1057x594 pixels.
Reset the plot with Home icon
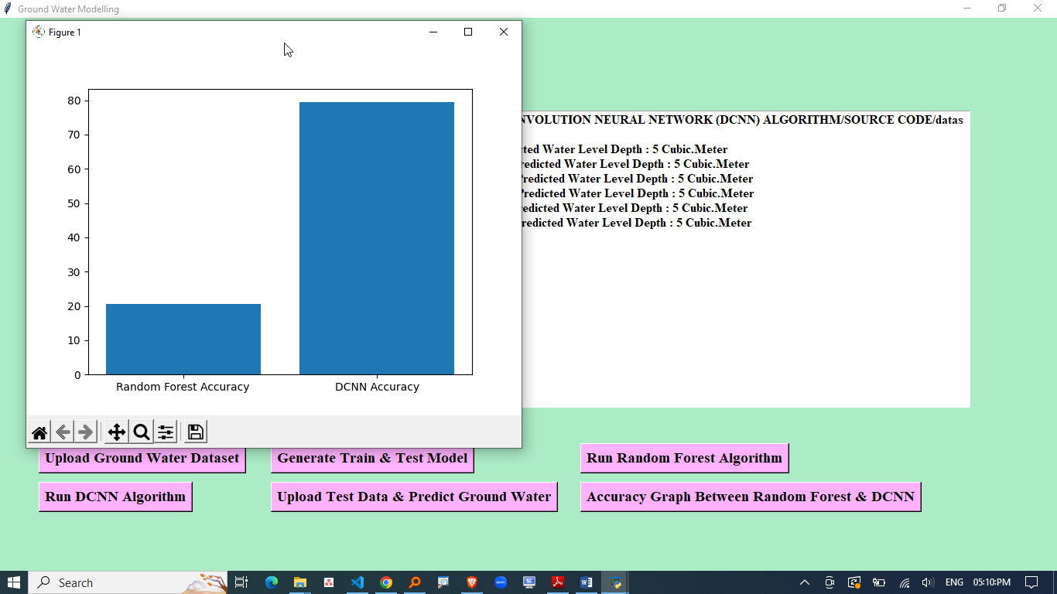pos(39,432)
